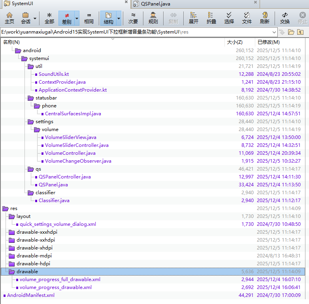
Task: Expand the drawable-mdpi folder
Action: point(11,256)
